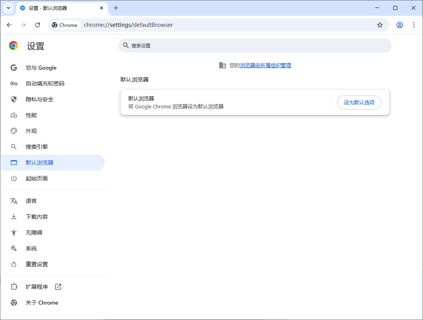
Task: Click the 搜索设置 search field
Action: click(255, 45)
